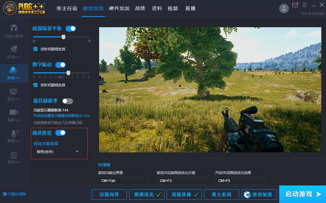
Task: Click the user avatar profile menu
Action: point(284,8)
